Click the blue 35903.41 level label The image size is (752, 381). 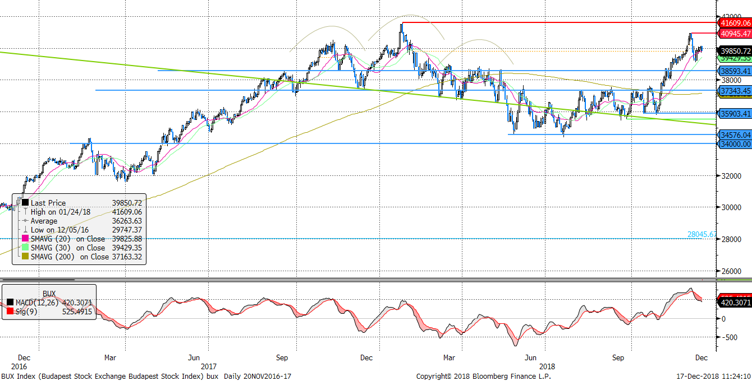point(735,114)
